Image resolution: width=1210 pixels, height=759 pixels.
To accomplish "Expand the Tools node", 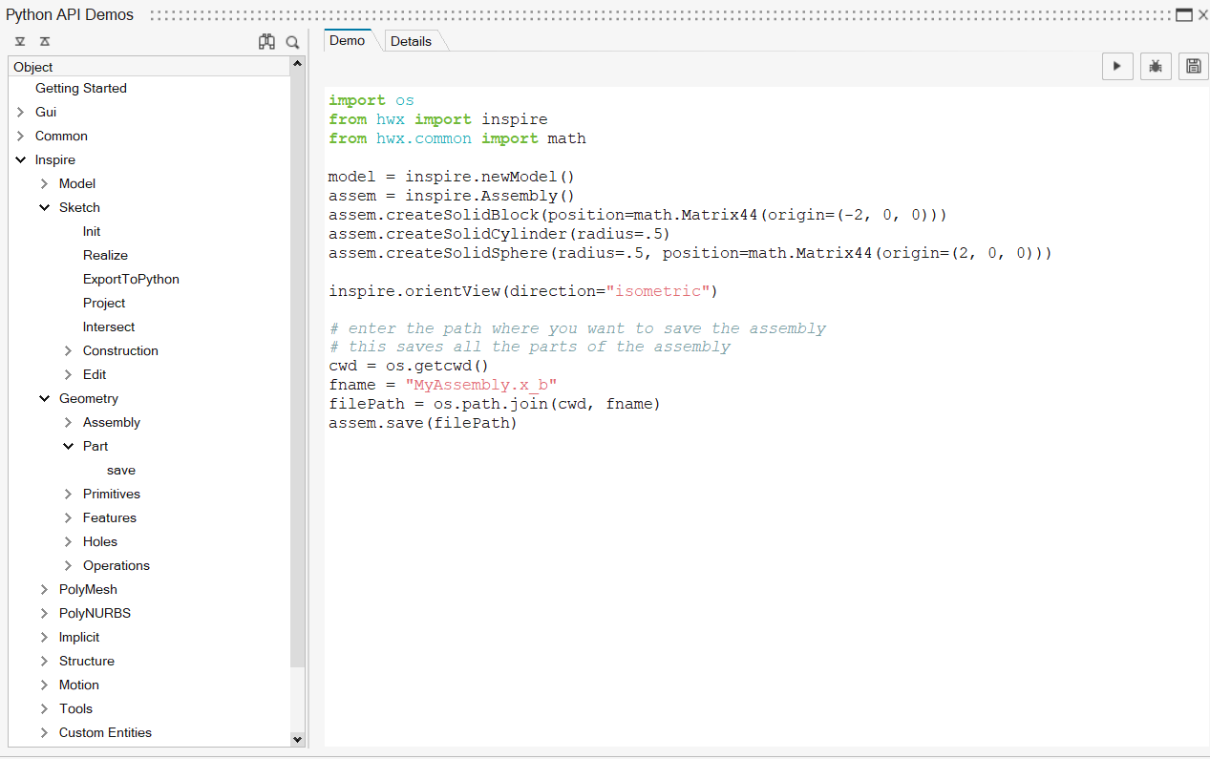I will pos(45,708).
